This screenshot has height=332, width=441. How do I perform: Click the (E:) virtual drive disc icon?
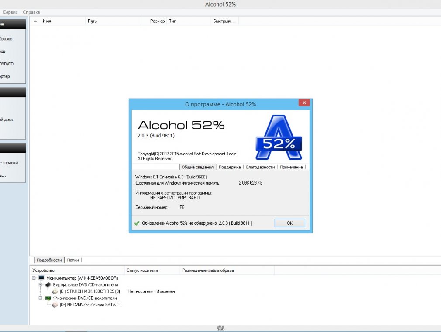pos(55,291)
